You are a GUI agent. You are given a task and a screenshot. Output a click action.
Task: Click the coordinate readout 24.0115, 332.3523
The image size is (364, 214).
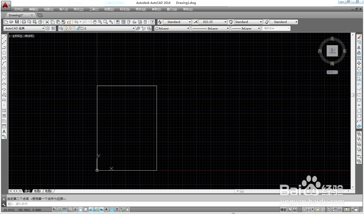pyautogui.click(x=22, y=210)
